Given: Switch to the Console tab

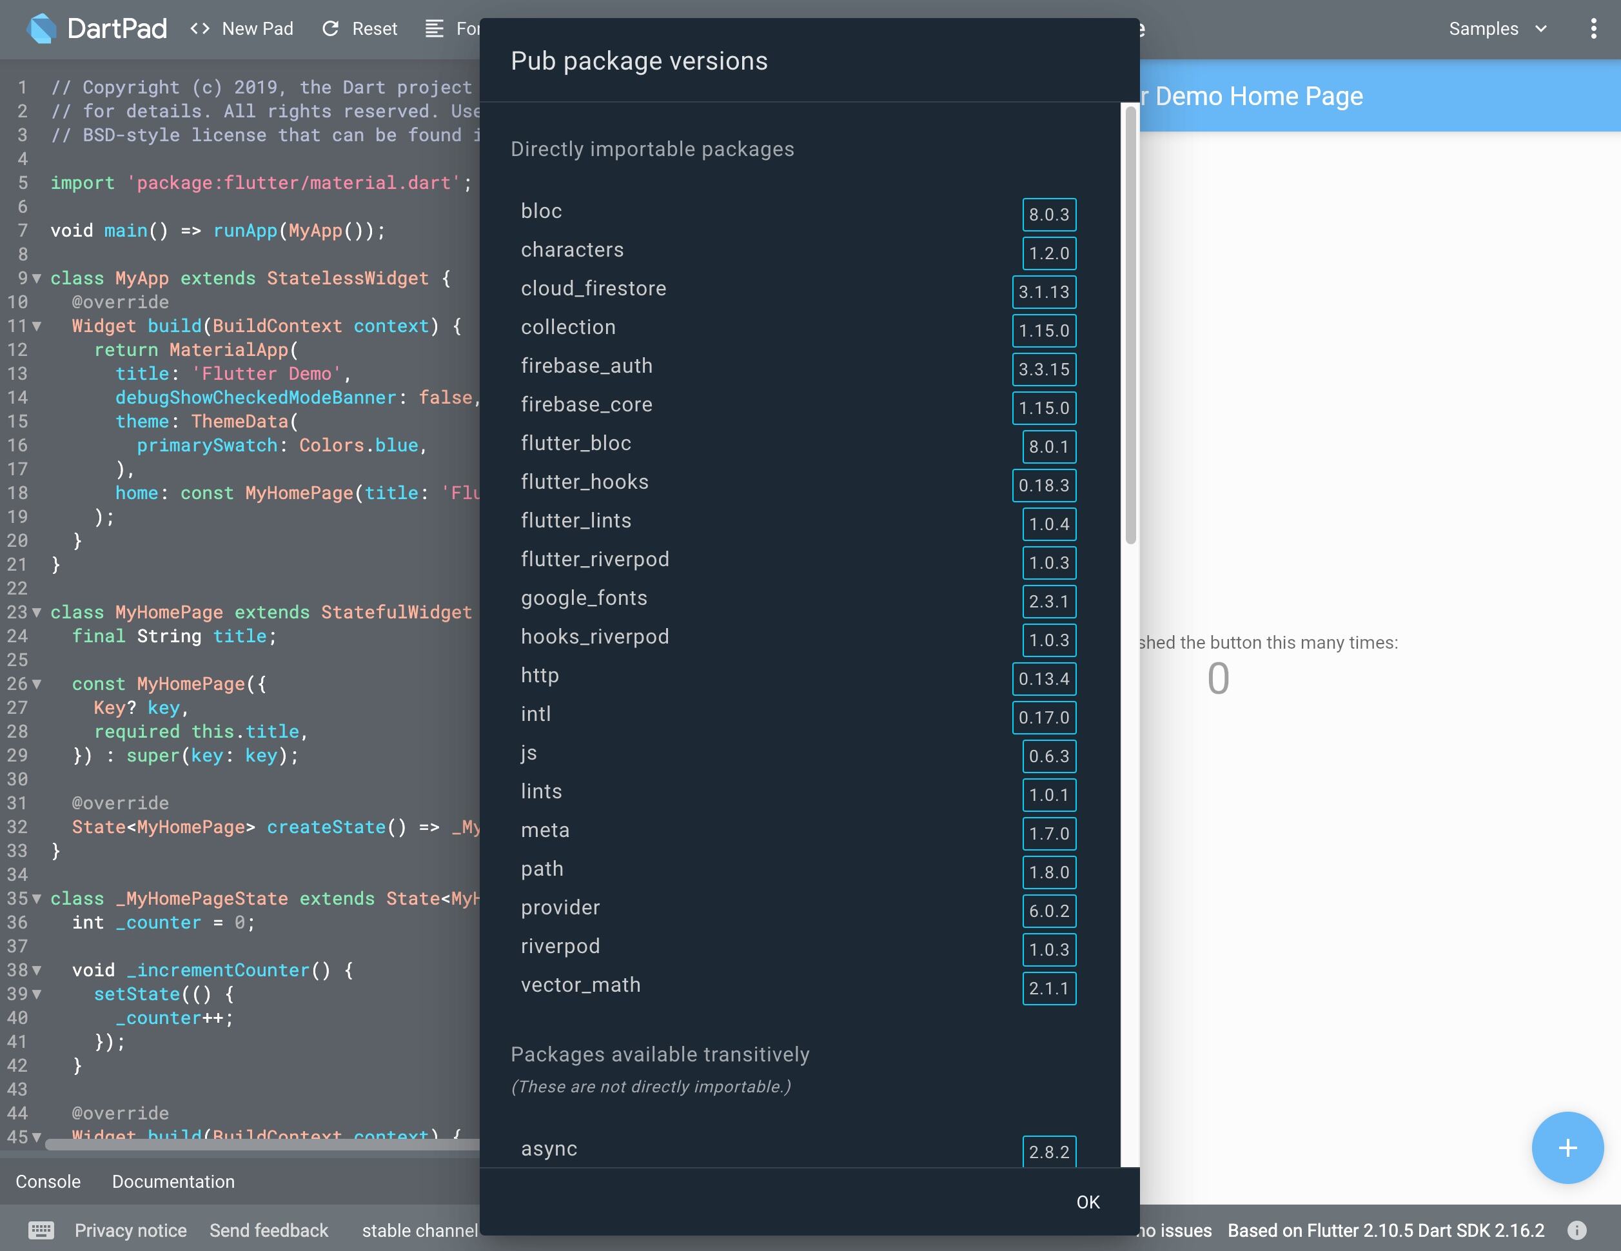Looking at the screenshot, I should 48,1181.
